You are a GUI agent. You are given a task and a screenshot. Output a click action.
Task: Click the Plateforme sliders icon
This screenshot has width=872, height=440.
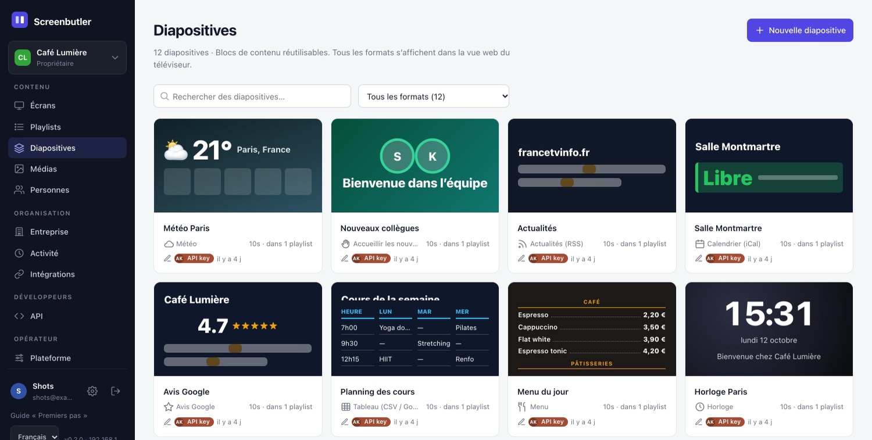[x=19, y=358]
